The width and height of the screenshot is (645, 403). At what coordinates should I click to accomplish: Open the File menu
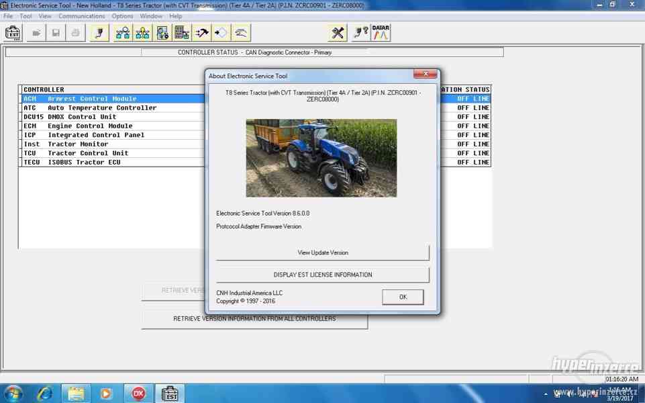(8, 16)
